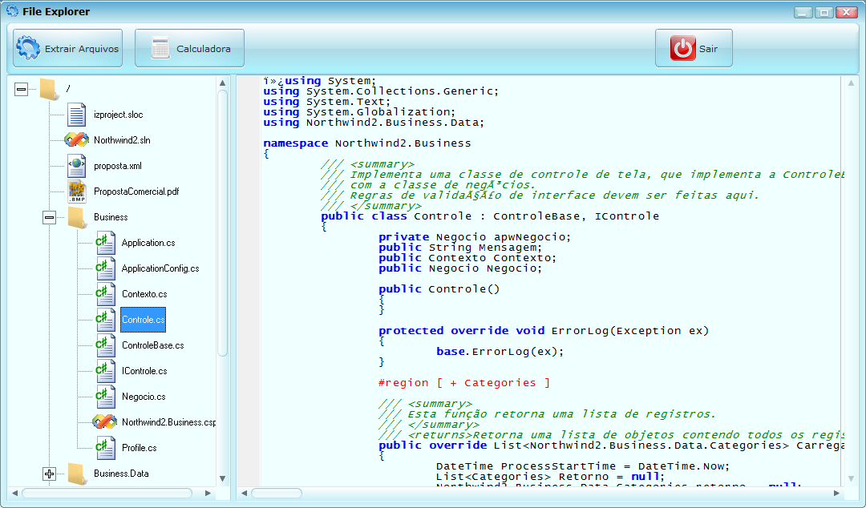Click the red power icon beside Sair
Viewport: 866px width, 508px height.
click(682, 48)
